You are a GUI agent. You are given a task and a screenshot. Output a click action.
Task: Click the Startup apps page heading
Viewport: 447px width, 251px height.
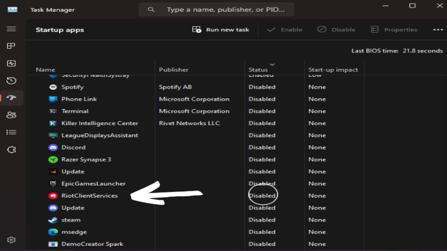tap(60, 30)
